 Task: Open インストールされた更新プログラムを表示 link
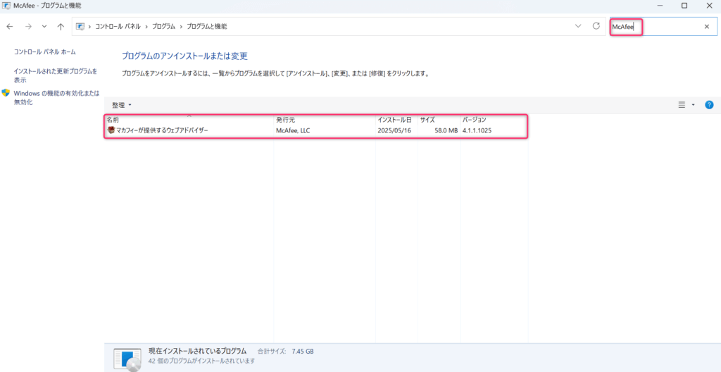(56, 75)
